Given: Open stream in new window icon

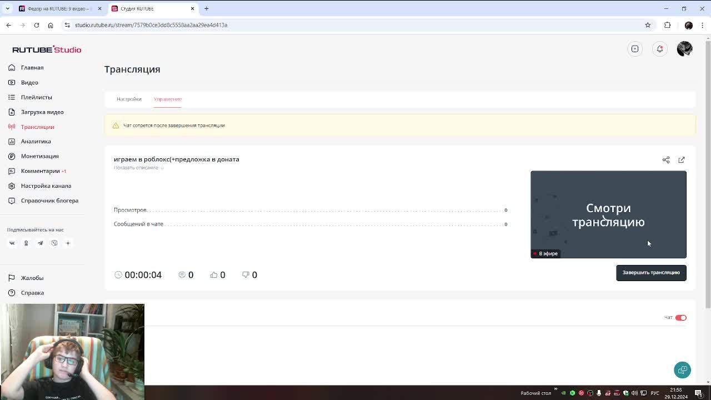Looking at the screenshot, I should click(682, 160).
